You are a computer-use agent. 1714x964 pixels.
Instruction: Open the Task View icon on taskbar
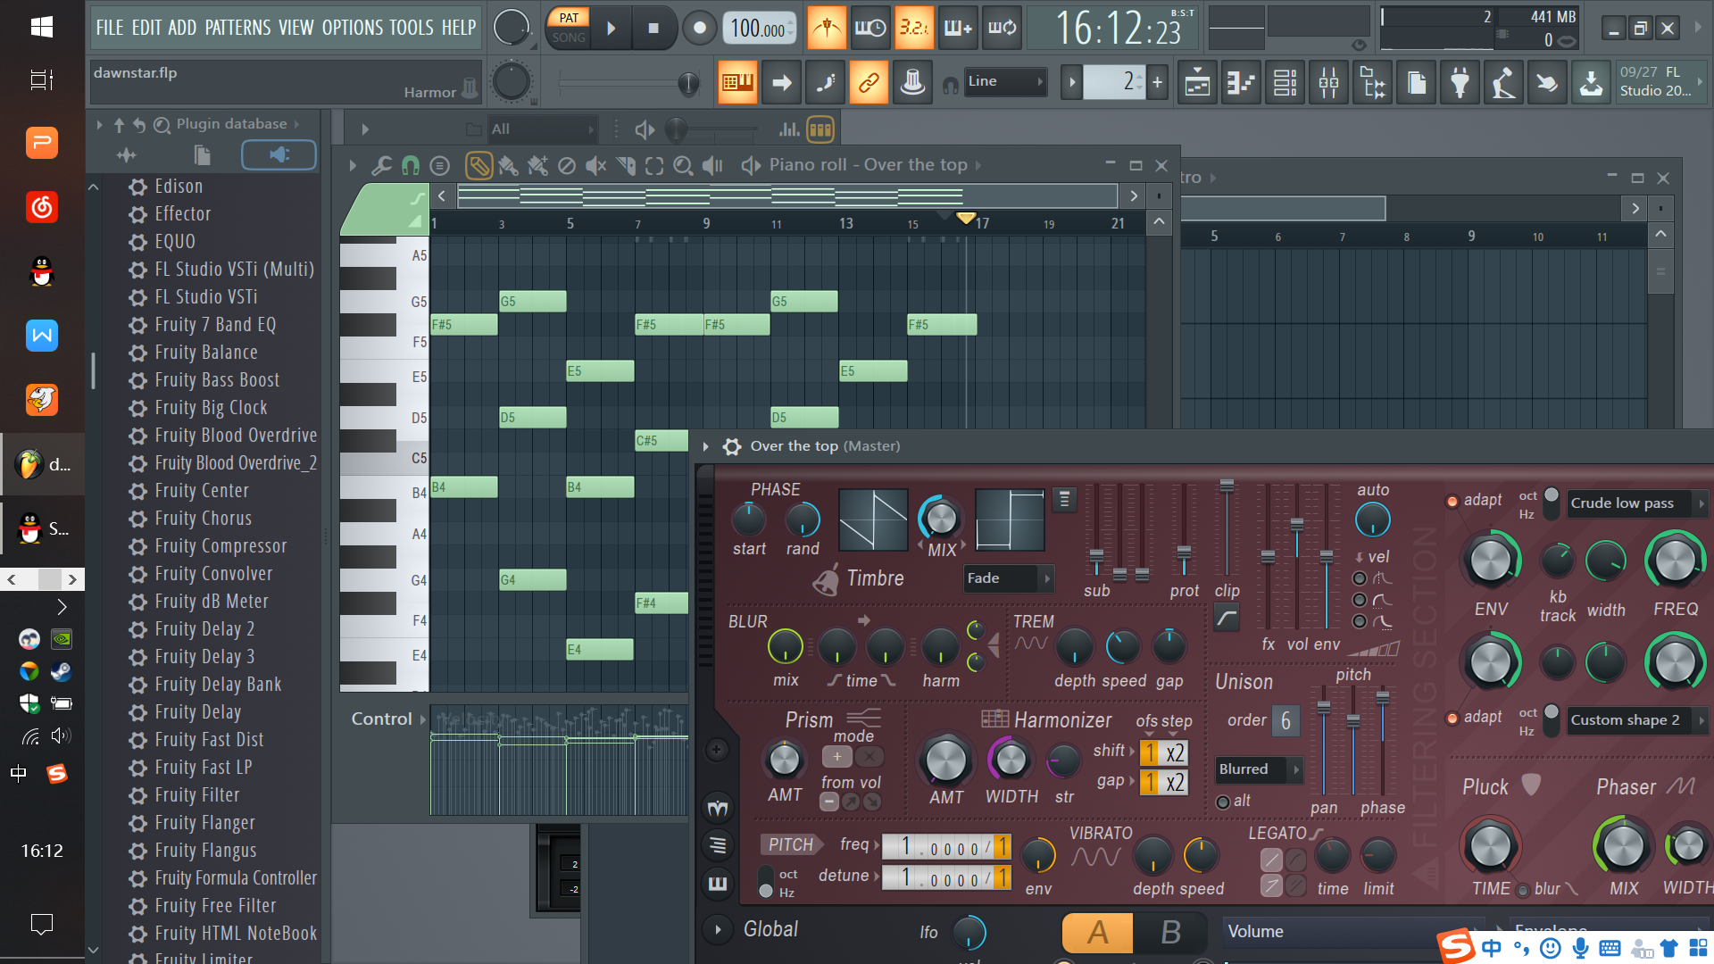(42, 79)
